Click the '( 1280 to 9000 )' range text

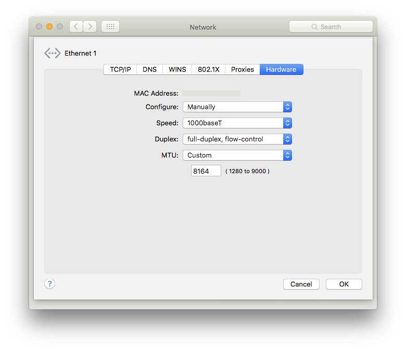pyautogui.click(x=247, y=171)
